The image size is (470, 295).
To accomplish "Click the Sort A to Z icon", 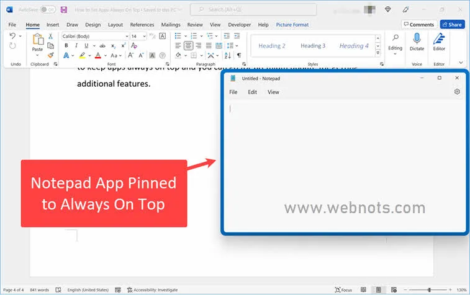I will pos(227,55).
